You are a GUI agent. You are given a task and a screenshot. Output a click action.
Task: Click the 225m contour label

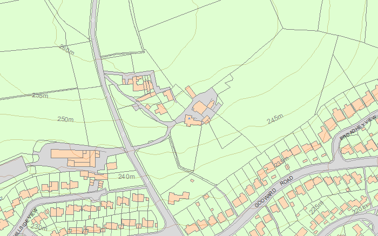(316, 207)
